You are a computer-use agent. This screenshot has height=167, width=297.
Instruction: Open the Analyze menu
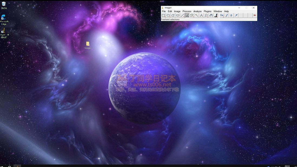click(x=197, y=11)
